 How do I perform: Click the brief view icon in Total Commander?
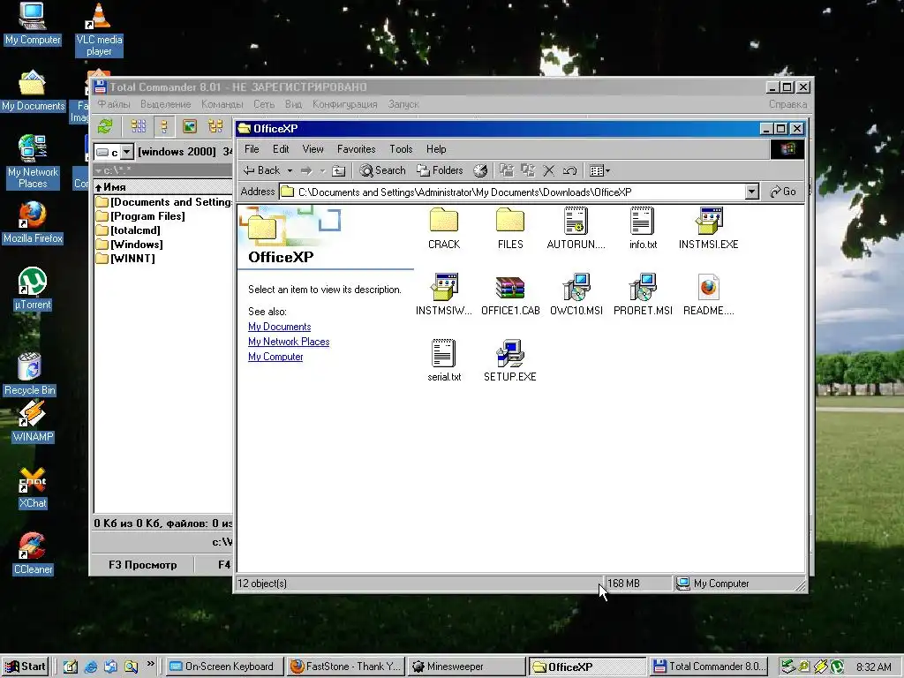pos(139,125)
